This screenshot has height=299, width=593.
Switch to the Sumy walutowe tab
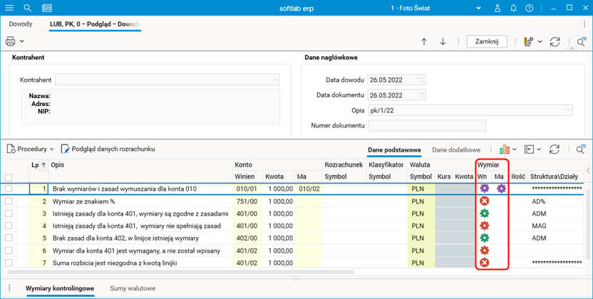[x=133, y=288]
